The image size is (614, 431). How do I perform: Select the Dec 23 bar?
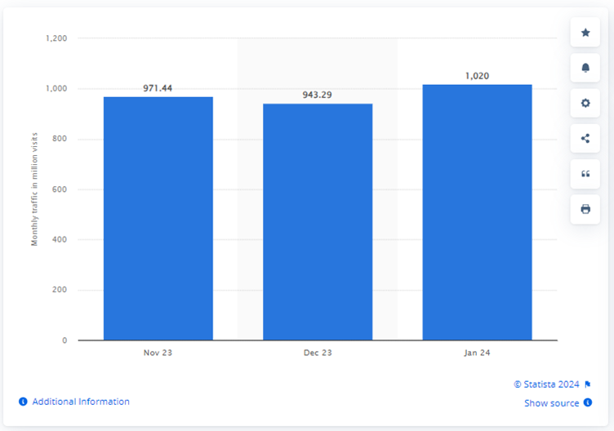(318, 222)
